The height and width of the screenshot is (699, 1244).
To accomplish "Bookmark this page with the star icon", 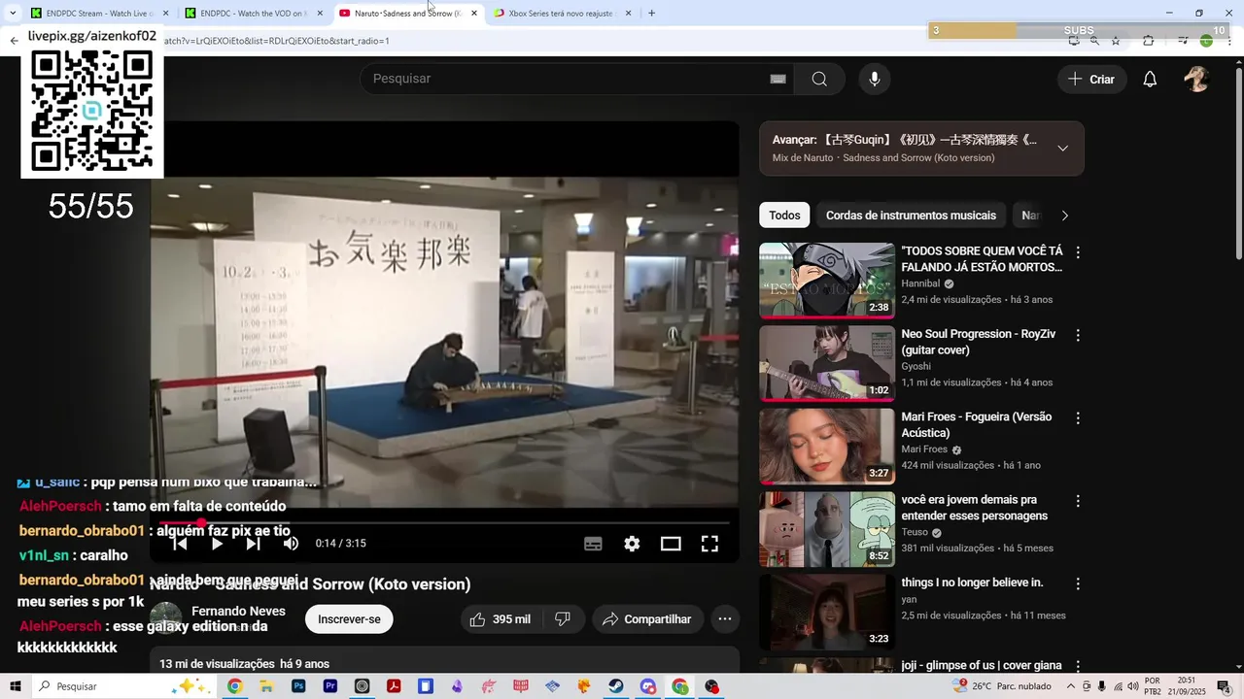I will tap(1116, 41).
